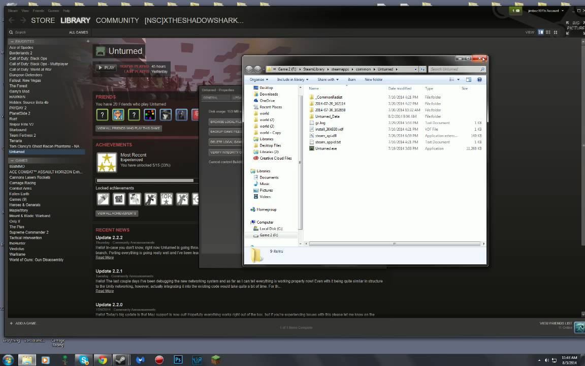Open Photoshop from the taskbar

tap(178, 360)
